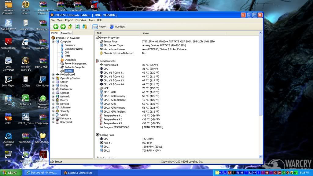Select IPMI tree item
Screen dimensions: 313x176
pyautogui.click(x=67, y=56)
